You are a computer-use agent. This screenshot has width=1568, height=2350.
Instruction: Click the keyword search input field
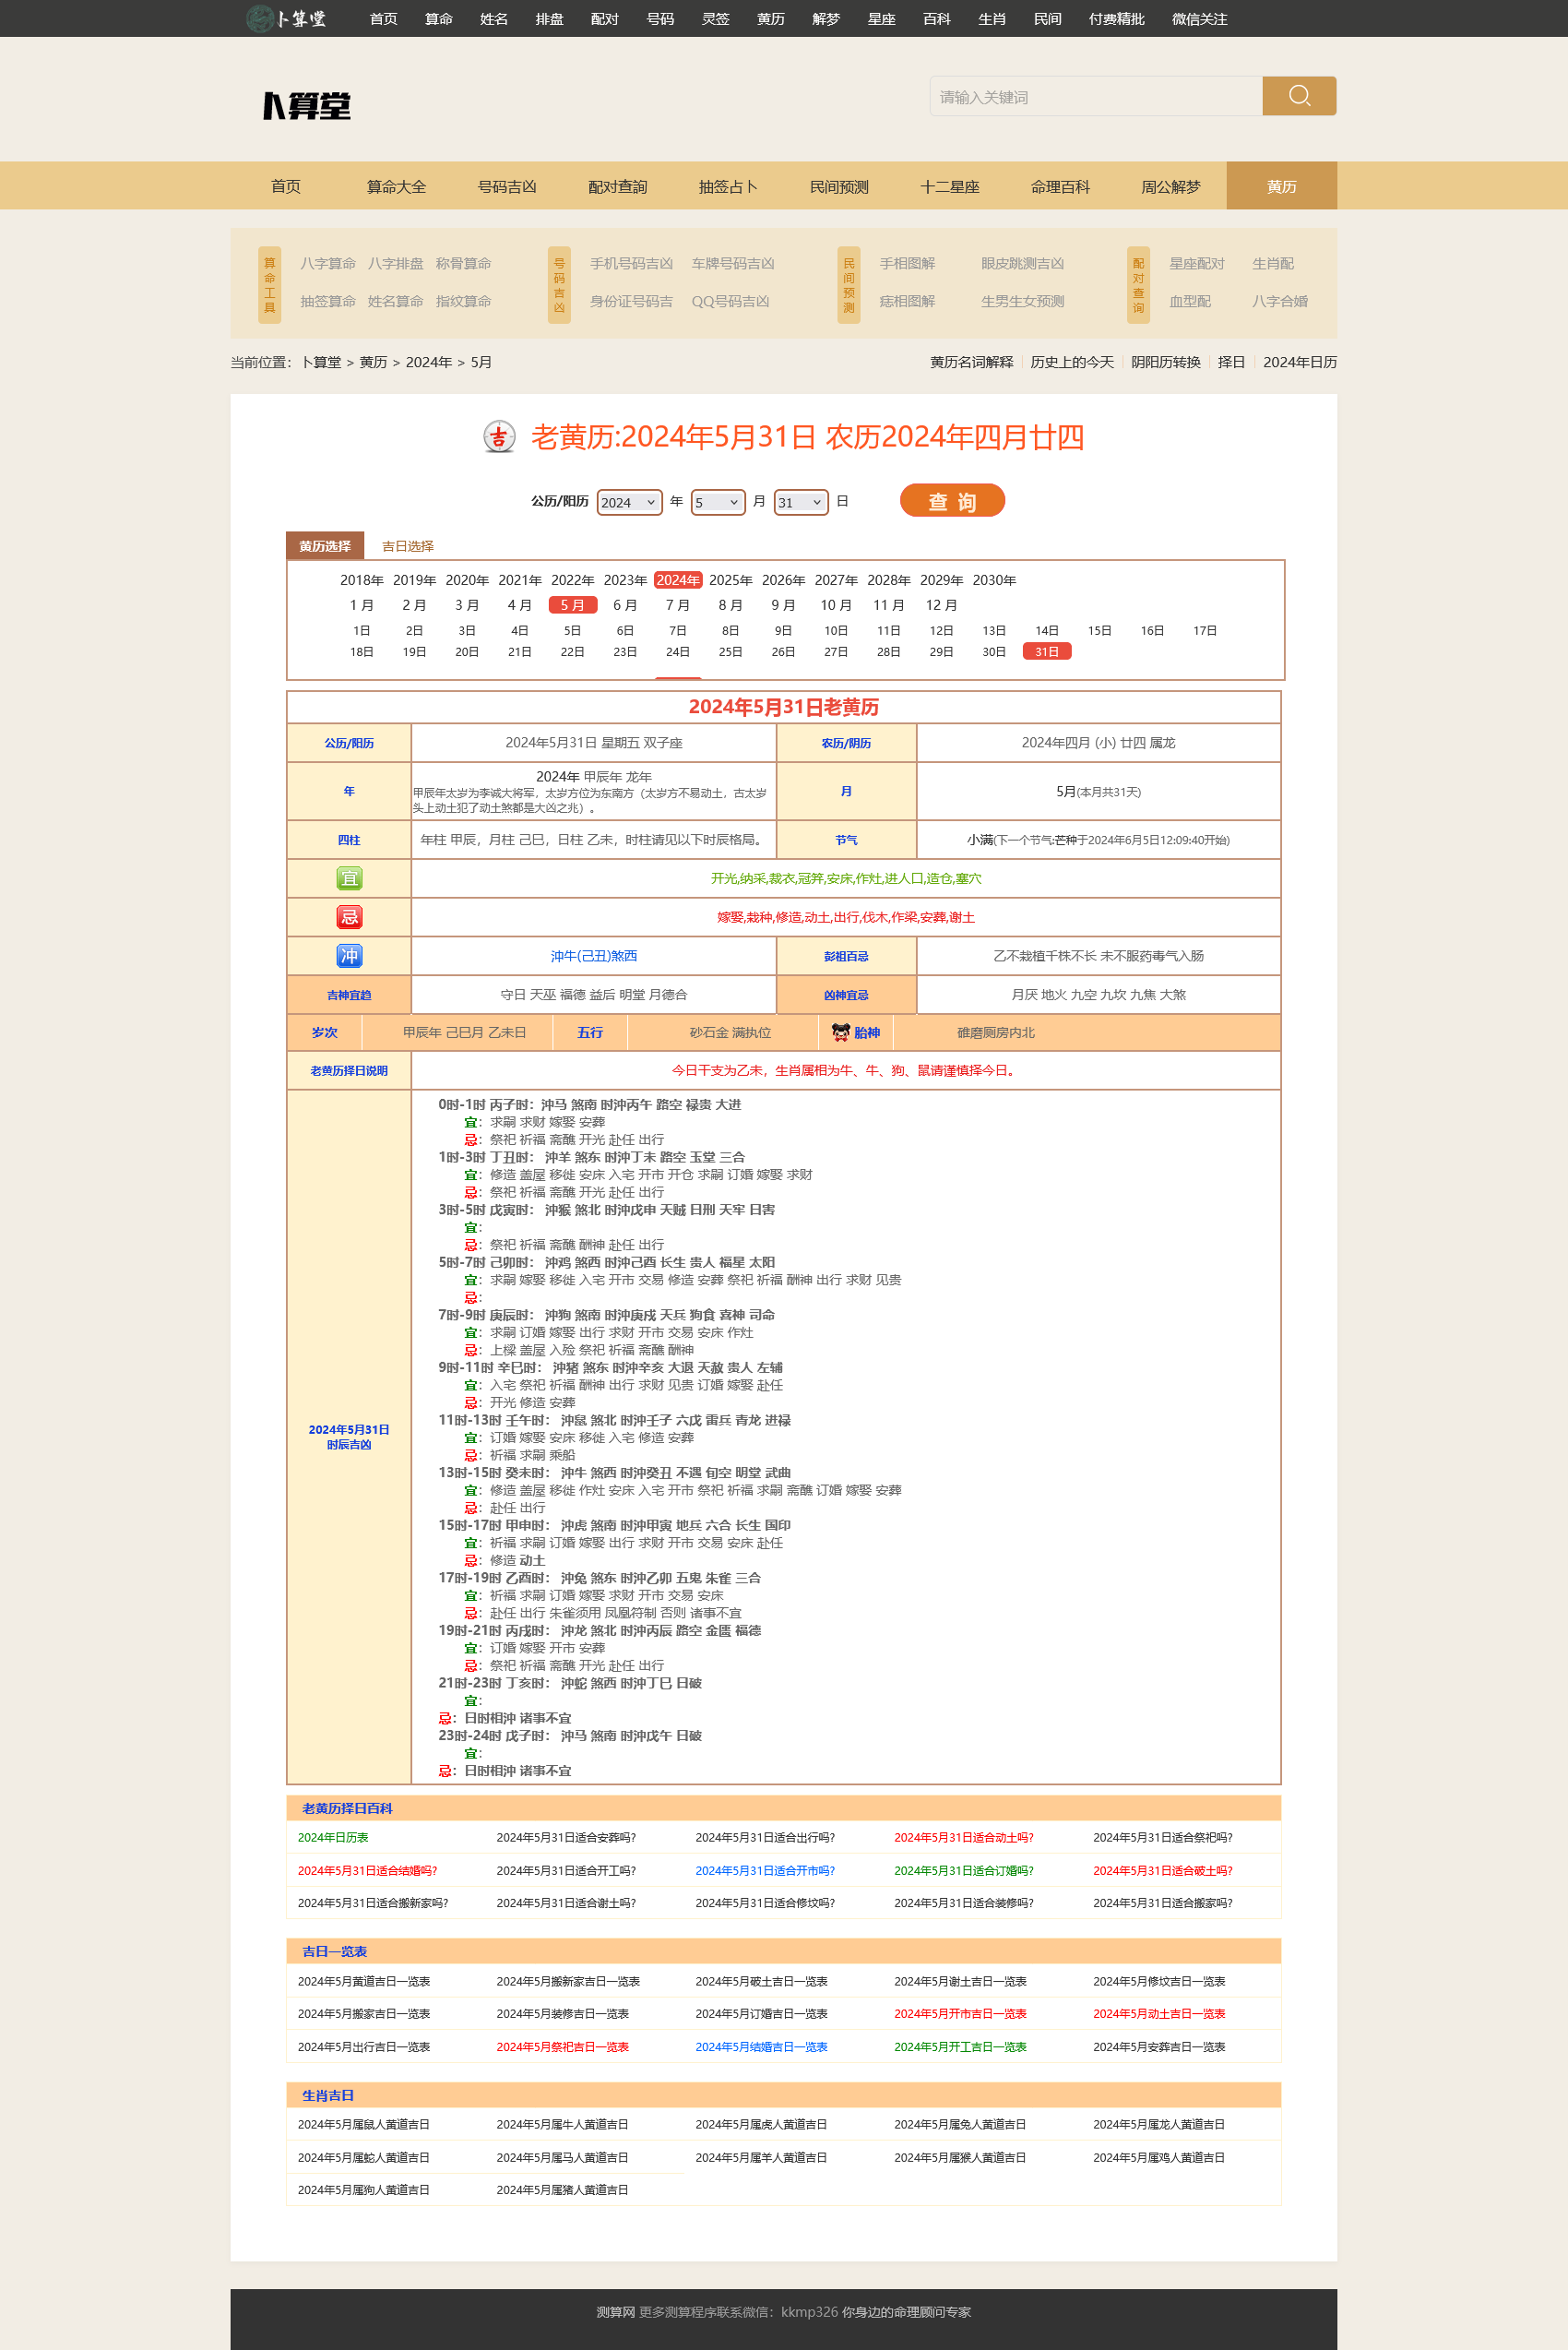[1095, 96]
